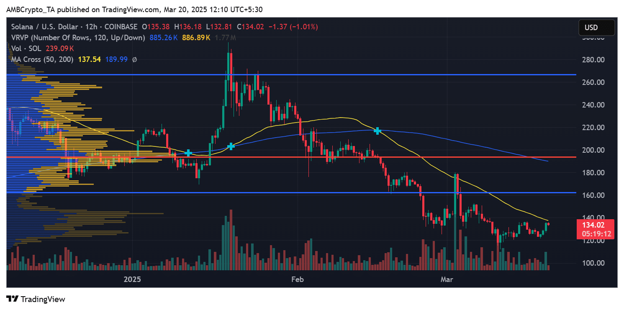This screenshot has width=624, height=310.
Task: Click the 886.89K down volume value
Action: [196, 38]
